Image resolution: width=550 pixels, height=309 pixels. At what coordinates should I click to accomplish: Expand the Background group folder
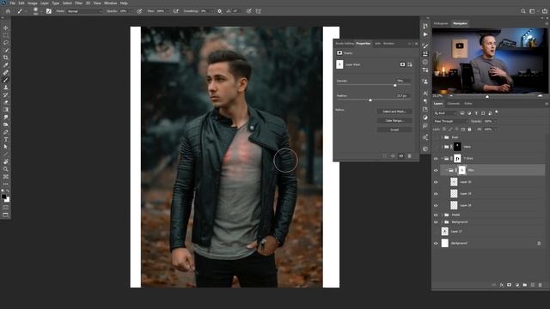coord(442,222)
